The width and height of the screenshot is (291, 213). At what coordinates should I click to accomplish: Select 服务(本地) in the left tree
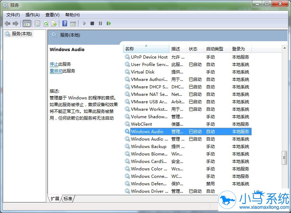click(x=19, y=34)
